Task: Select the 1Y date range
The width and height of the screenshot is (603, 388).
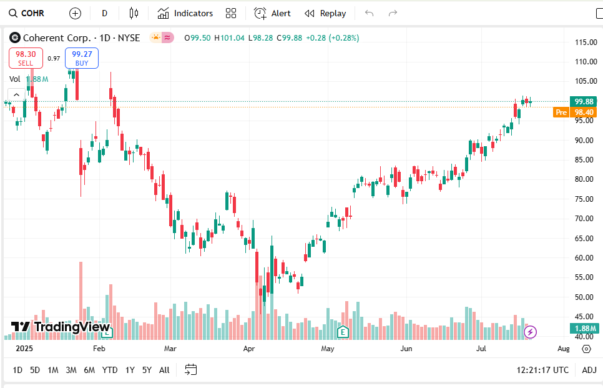Action: tap(130, 370)
